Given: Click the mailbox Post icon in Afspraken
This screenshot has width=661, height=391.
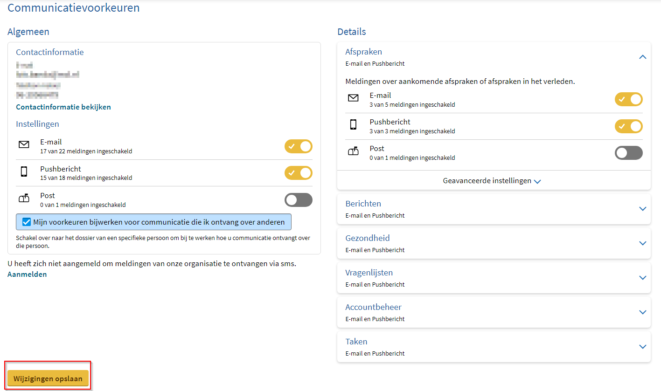Looking at the screenshot, I should pos(353,151).
